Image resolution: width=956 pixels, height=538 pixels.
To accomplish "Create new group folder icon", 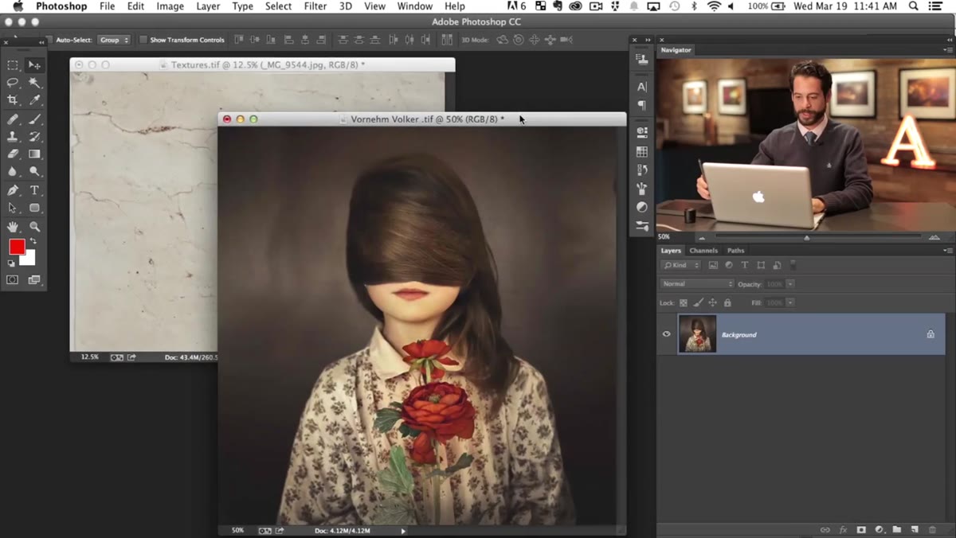I will (897, 530).
